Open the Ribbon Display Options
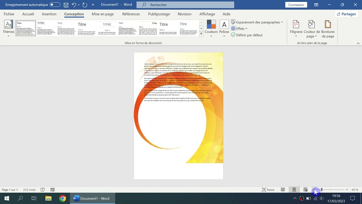 point(316,5)
